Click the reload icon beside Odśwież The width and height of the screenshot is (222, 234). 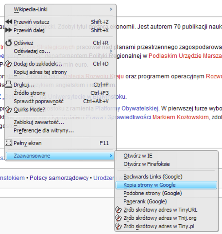click(8, 43)
